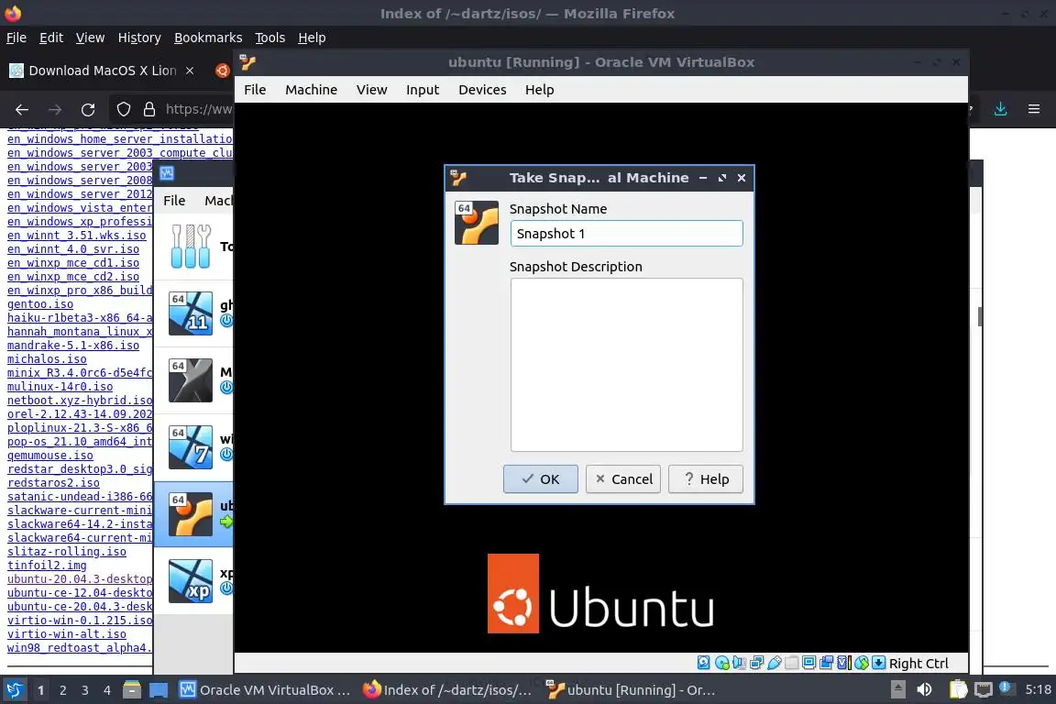
Task: Open the panel start menu bird icon
Action: coord(14,690)
